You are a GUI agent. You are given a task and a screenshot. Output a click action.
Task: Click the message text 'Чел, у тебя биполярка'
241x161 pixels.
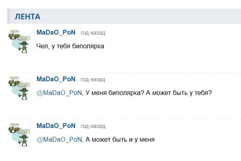[x=70, y=46]
